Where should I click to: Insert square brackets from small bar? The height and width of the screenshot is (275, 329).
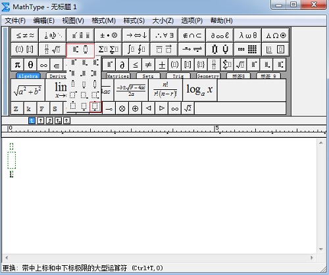tap(188, 65)
